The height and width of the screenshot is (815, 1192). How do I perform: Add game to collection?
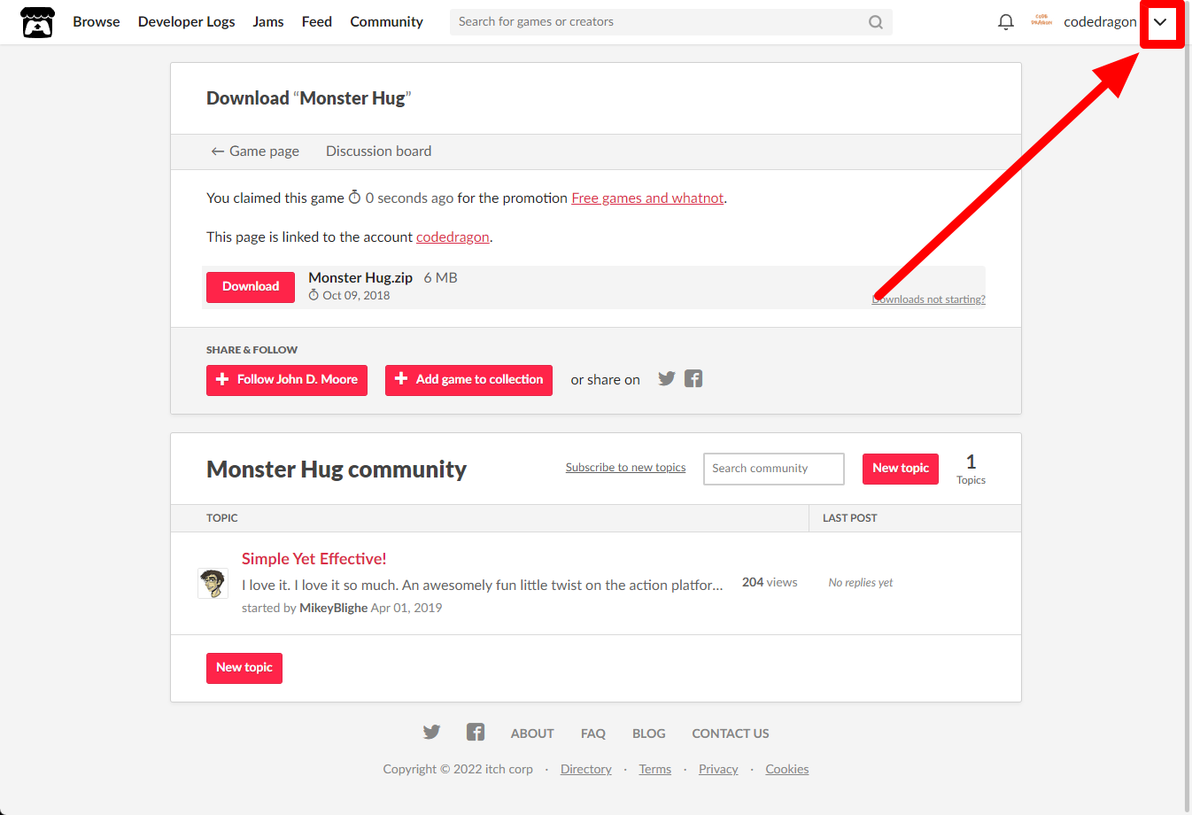(x=468, y=380)
